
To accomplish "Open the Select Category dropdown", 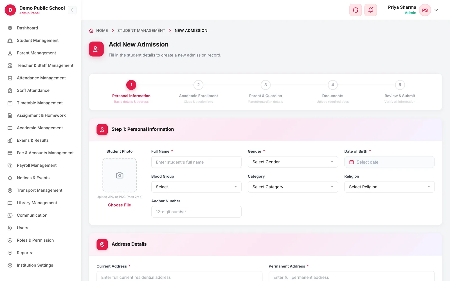I will pyautogui.click(x=293, y=187).
